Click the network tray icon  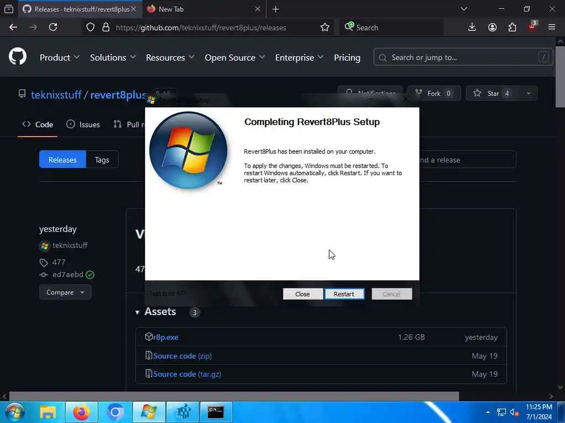coord(501,412)
